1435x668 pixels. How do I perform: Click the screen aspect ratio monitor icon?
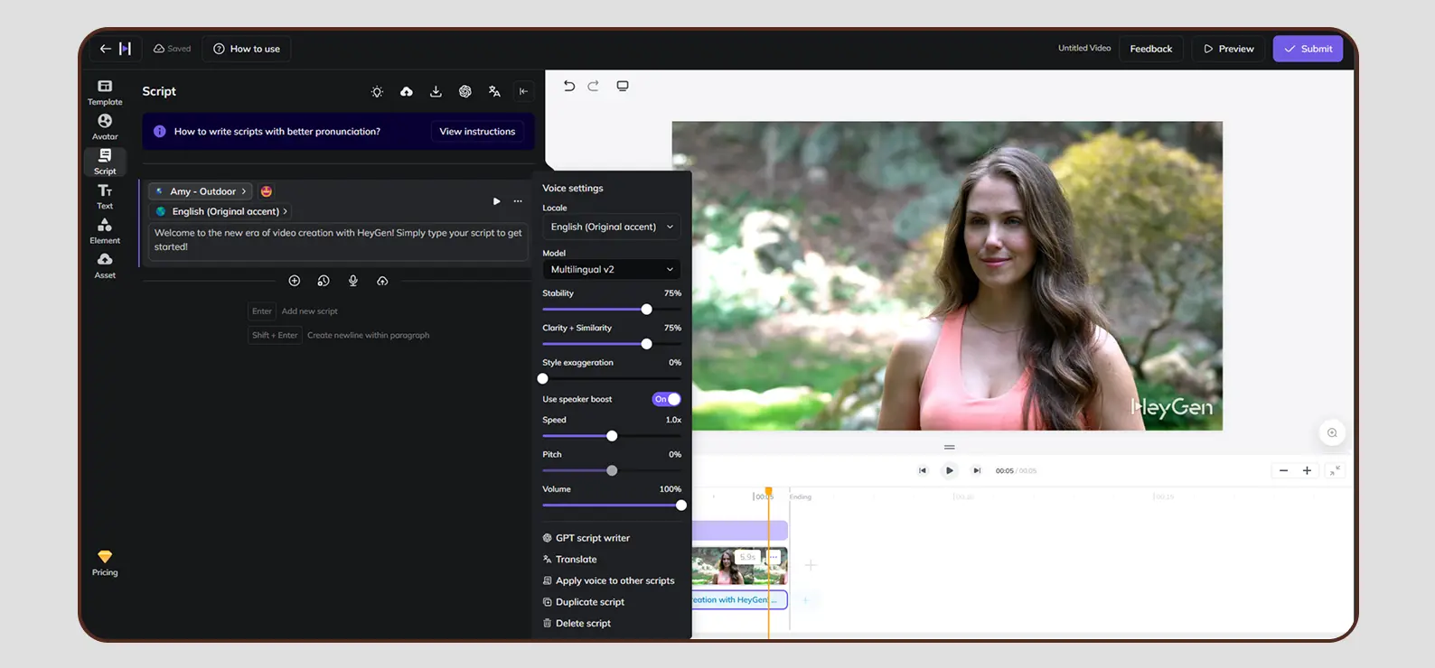(x=623, y=86)
